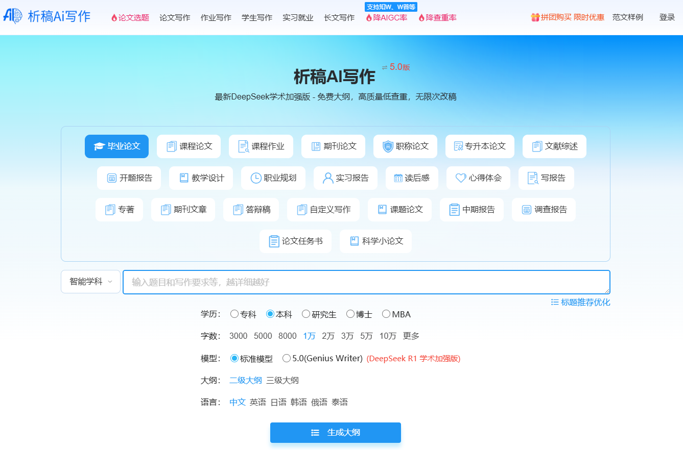The image size is (683, 450).
Task: Click the 职业规划 clock icon
Action: [x=256, y=178]
